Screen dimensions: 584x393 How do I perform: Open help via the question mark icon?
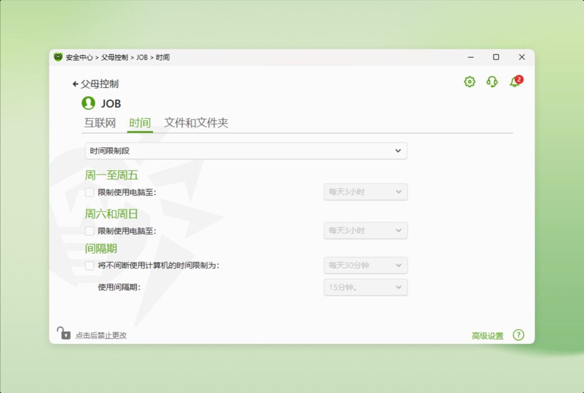[518, 335]
